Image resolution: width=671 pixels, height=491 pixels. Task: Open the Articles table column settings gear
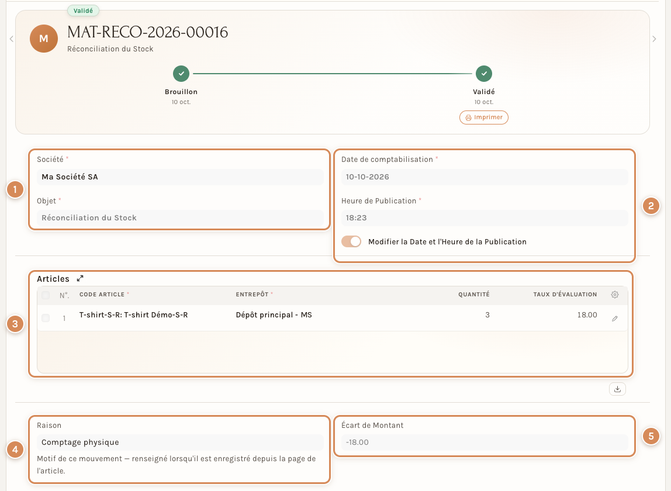tap(614, 295)
